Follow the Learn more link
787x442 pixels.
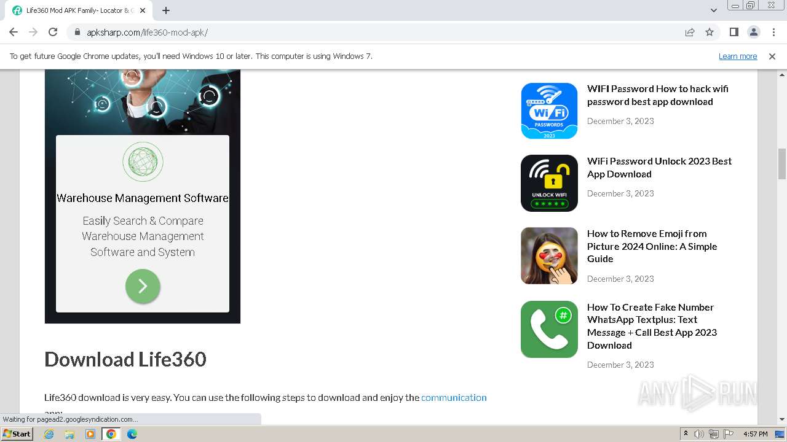[738, 56]
